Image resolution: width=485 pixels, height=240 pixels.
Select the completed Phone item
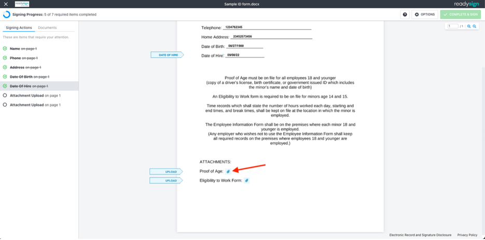pos(39,58)
